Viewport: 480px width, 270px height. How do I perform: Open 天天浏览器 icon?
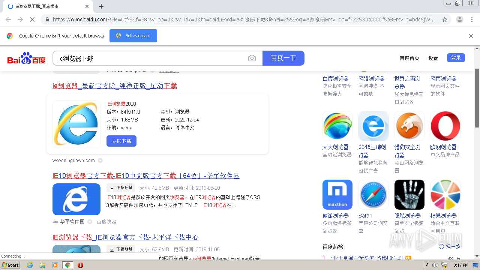coord(337,126)
